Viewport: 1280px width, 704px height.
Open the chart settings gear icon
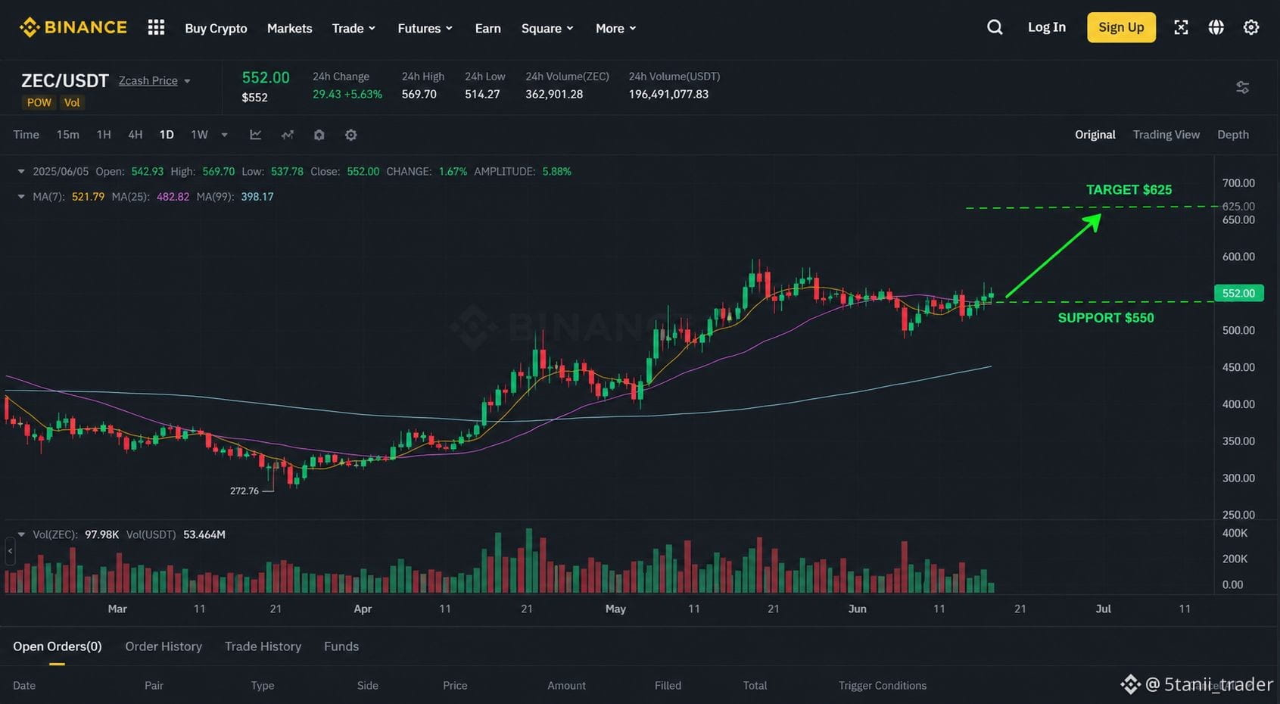(350, 135)
